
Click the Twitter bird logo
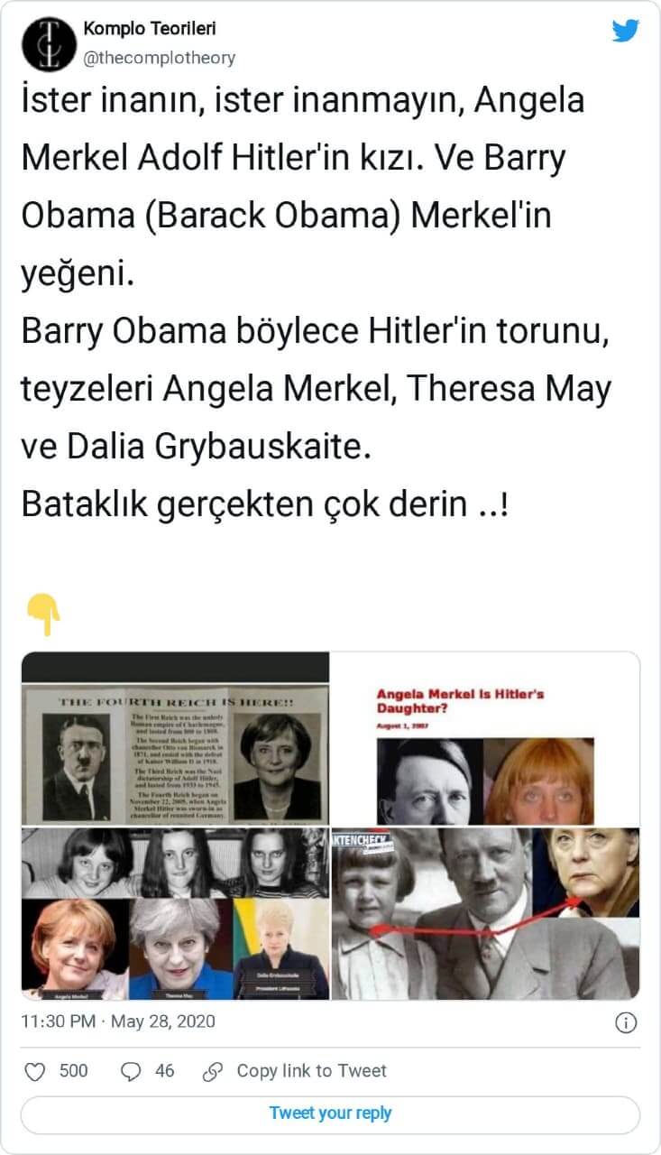(x=625, y=31)
